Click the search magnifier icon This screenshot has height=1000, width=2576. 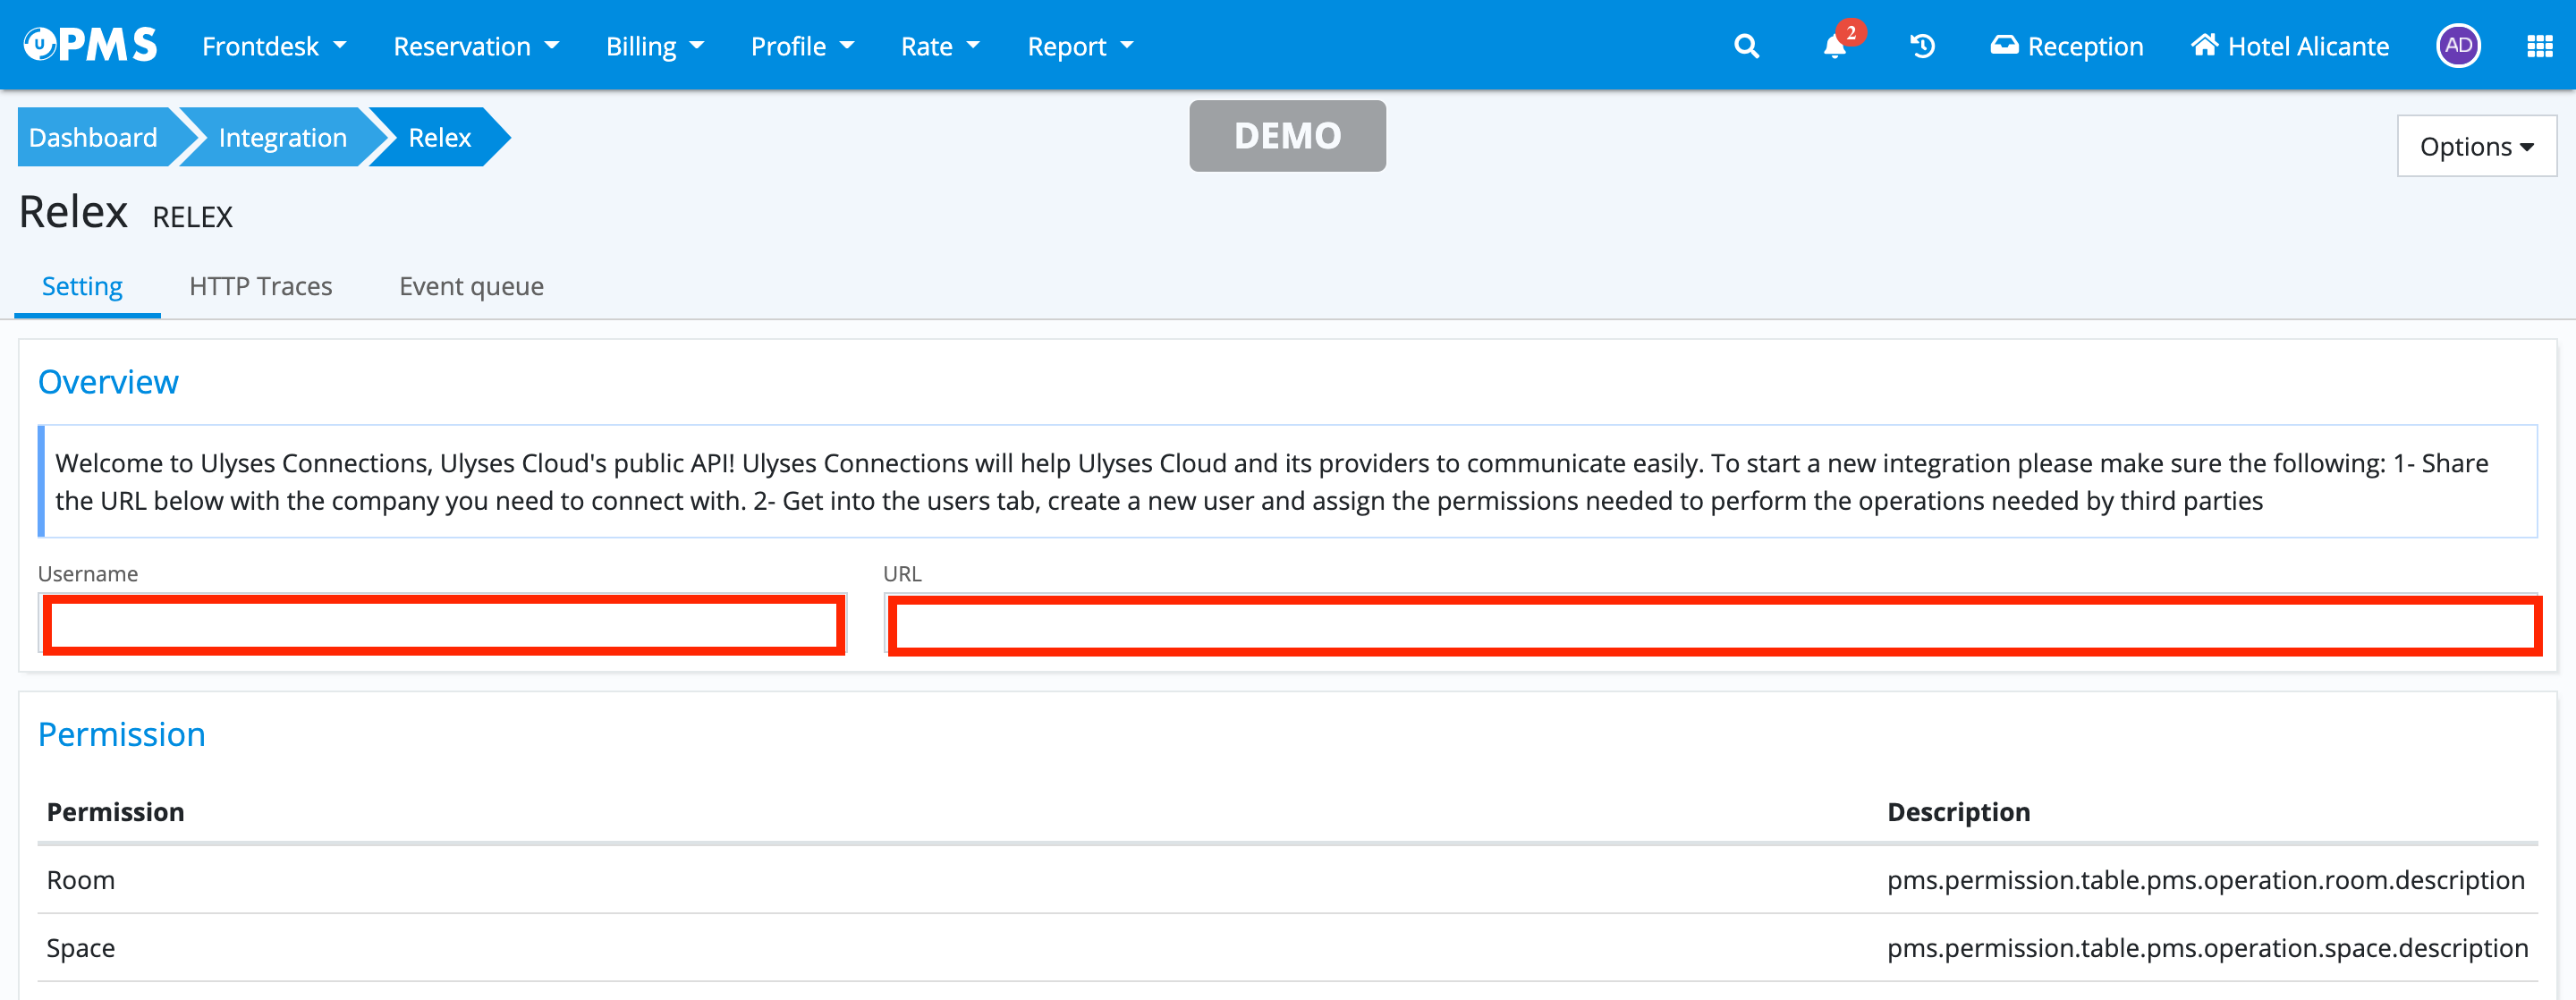click(1746, 46)
